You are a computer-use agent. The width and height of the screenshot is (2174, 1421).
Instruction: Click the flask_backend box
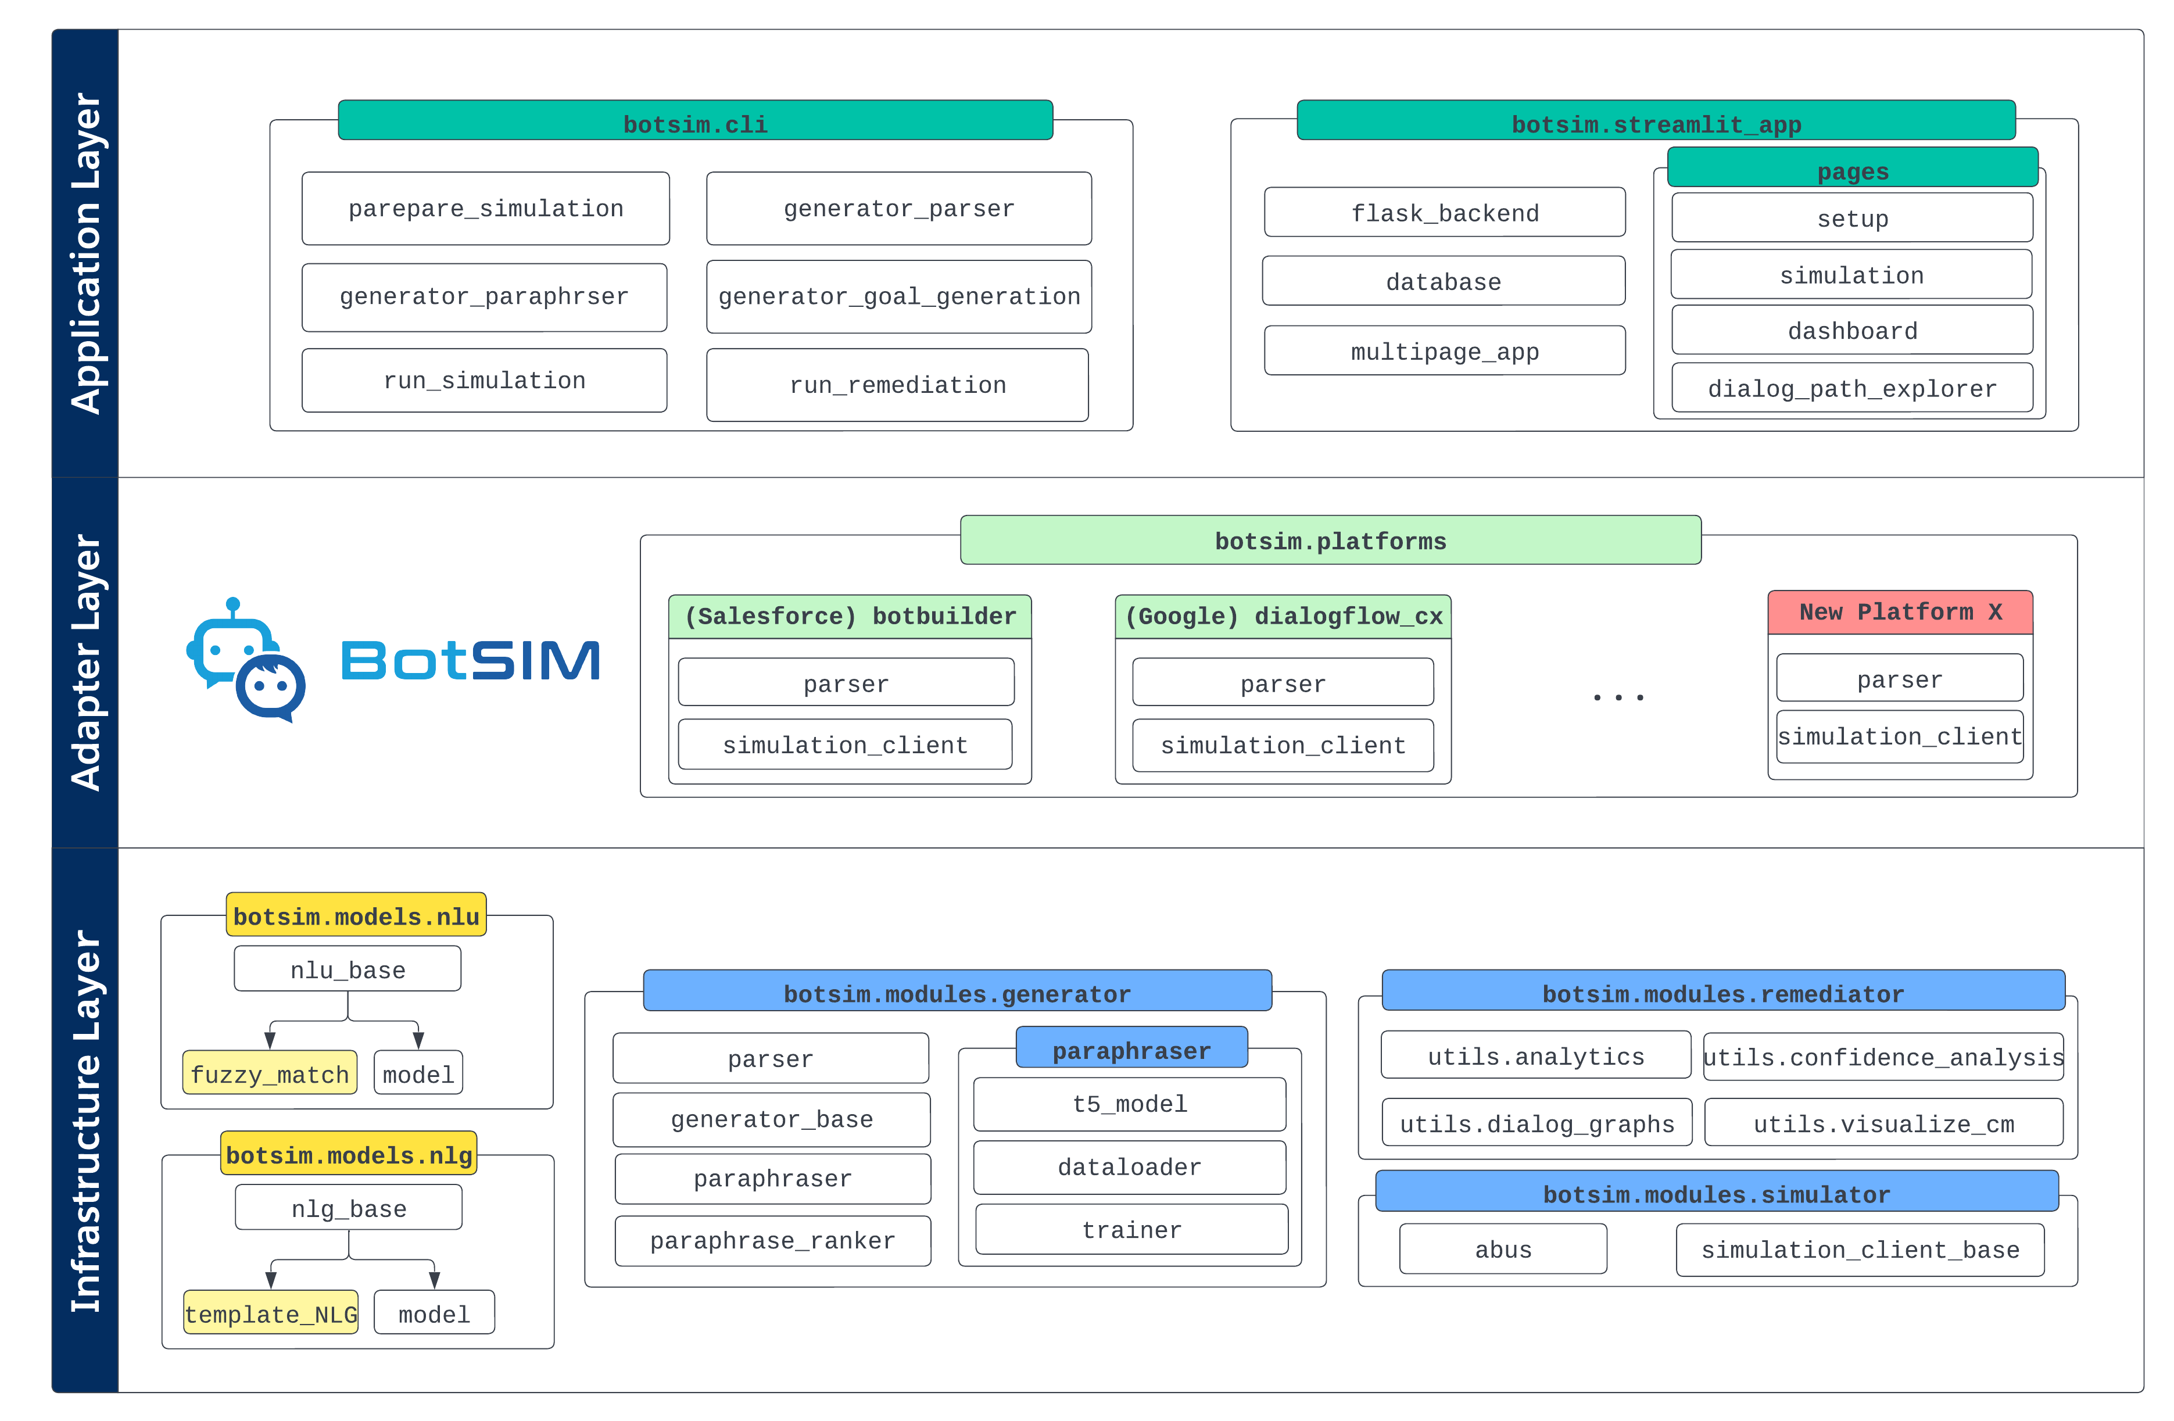pyautogui.click(x=1444, y=212)
